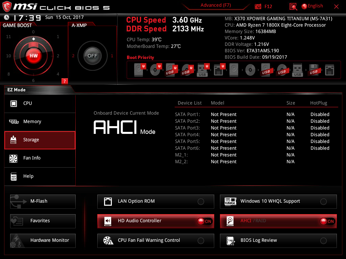Click the SATA Port3 row label
The height and width of the screenshot is (259, 346).
pos(187,128)
